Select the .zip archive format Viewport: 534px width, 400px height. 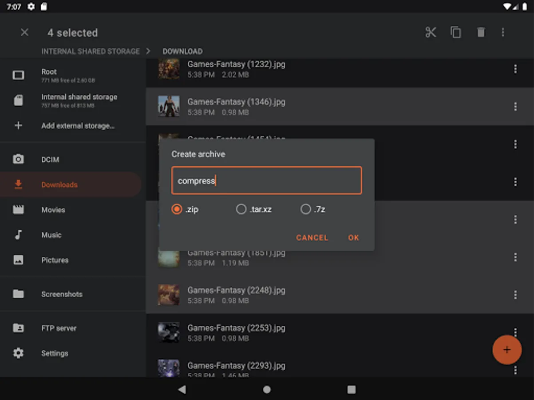click(x=177, y=209)
